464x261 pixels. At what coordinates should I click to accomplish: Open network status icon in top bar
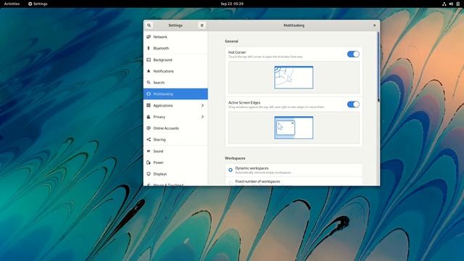444,4
